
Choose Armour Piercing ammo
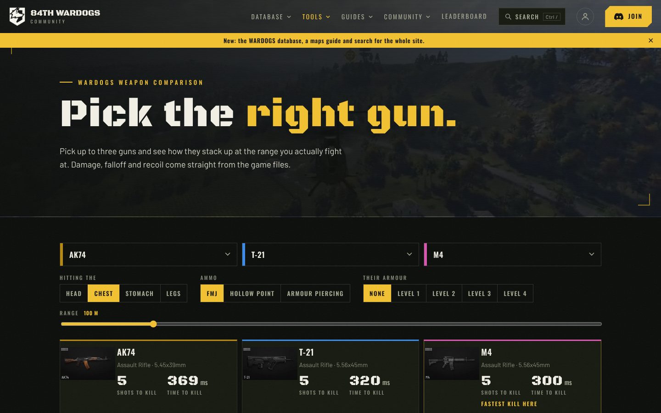[x=315, y=293]
